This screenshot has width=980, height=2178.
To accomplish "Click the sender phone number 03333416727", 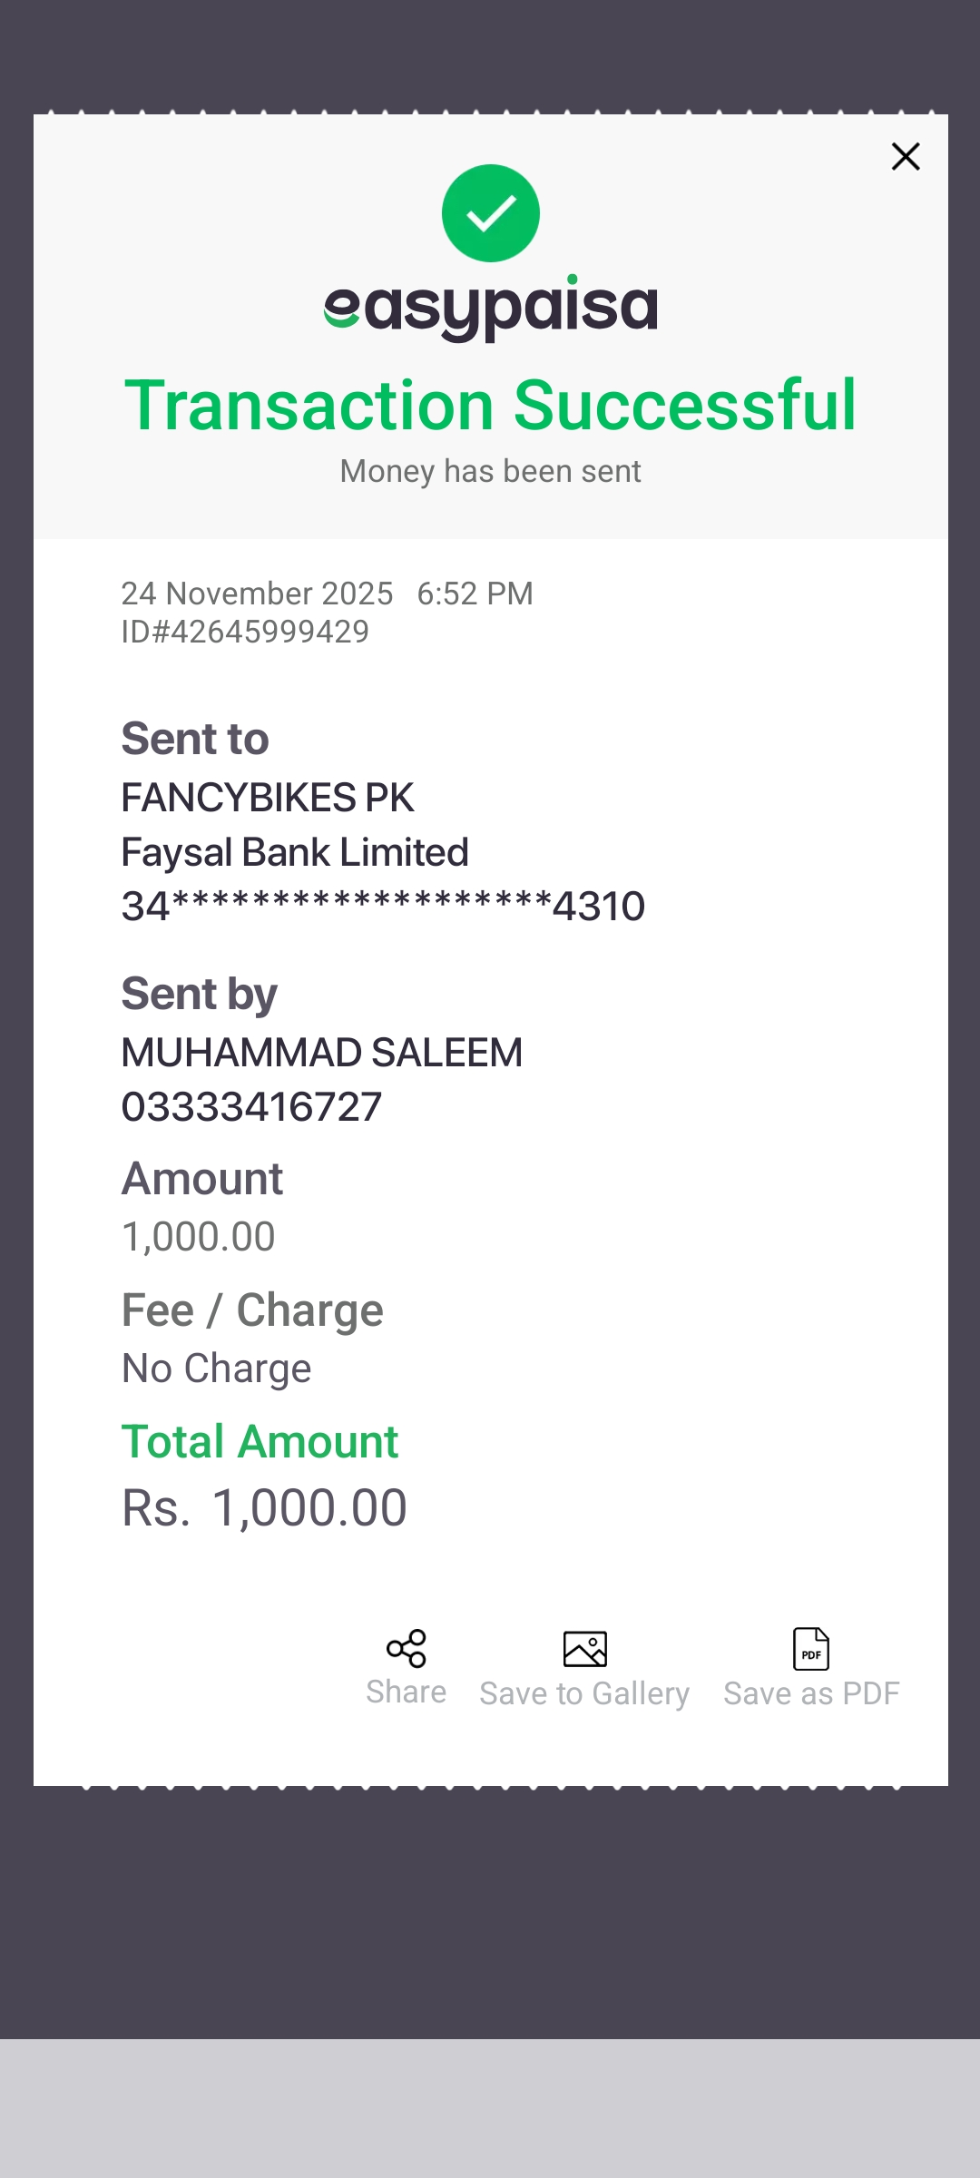I will click(251, 1107).
